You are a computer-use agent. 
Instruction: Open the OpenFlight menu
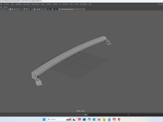click(84, 4)
